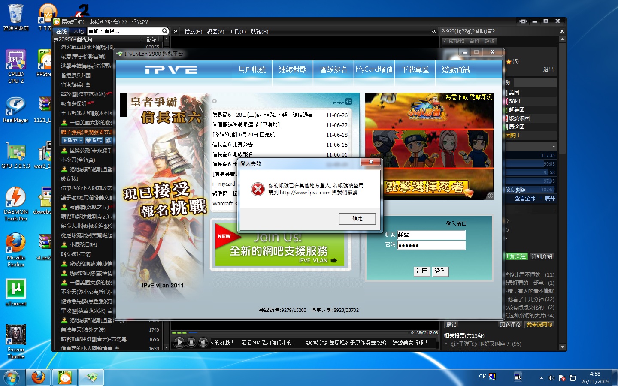The image size is (618, 386).
Task: Click the PPS search box 電影、電視
Action: point(124,31)
